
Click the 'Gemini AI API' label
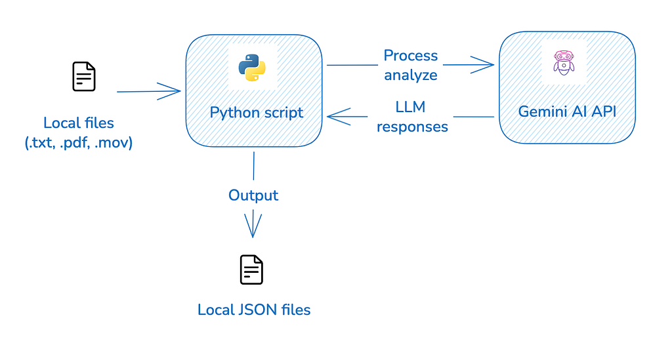(567, 111)
